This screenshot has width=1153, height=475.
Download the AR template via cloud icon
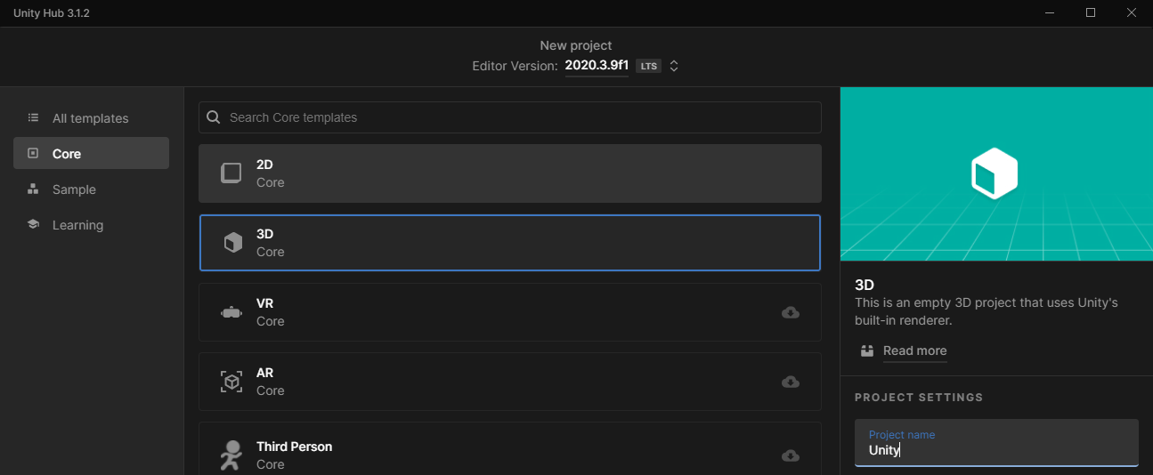791,382
